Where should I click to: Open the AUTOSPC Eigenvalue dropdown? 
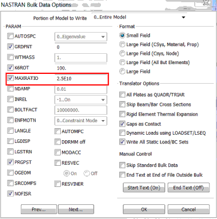tap(81, 37)
